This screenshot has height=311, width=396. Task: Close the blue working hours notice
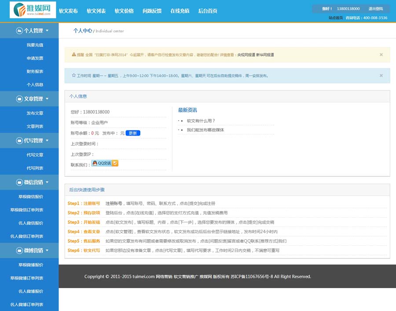381,76
